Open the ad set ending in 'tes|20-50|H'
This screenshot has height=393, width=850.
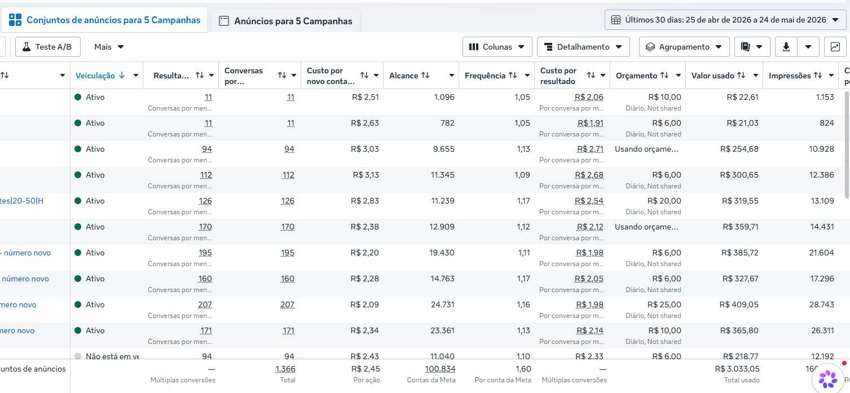[22, 201]
